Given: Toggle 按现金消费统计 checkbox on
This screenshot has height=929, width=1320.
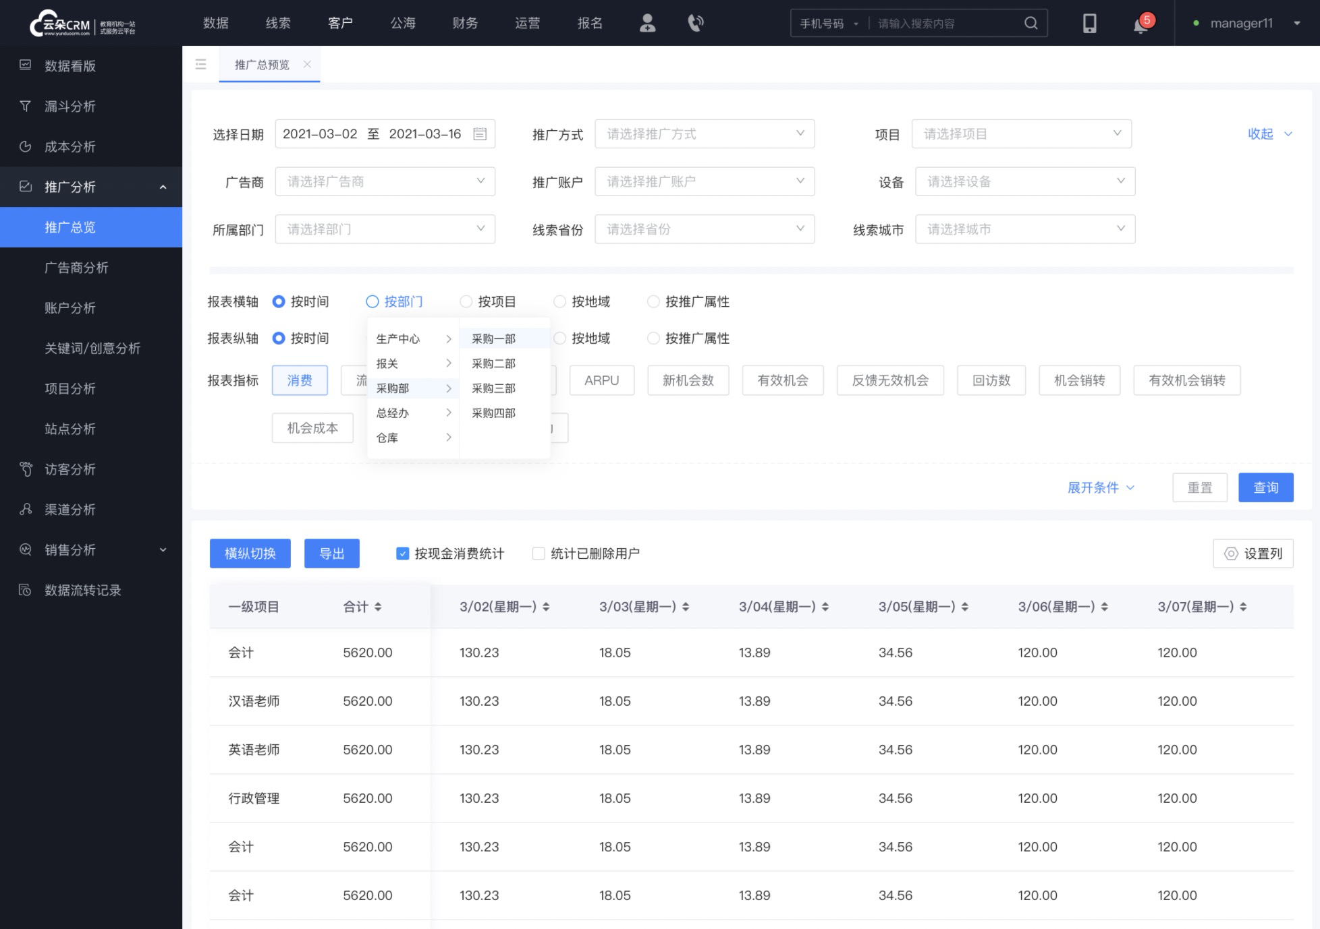Looking at the screenshot, I should tap(402, 554).
